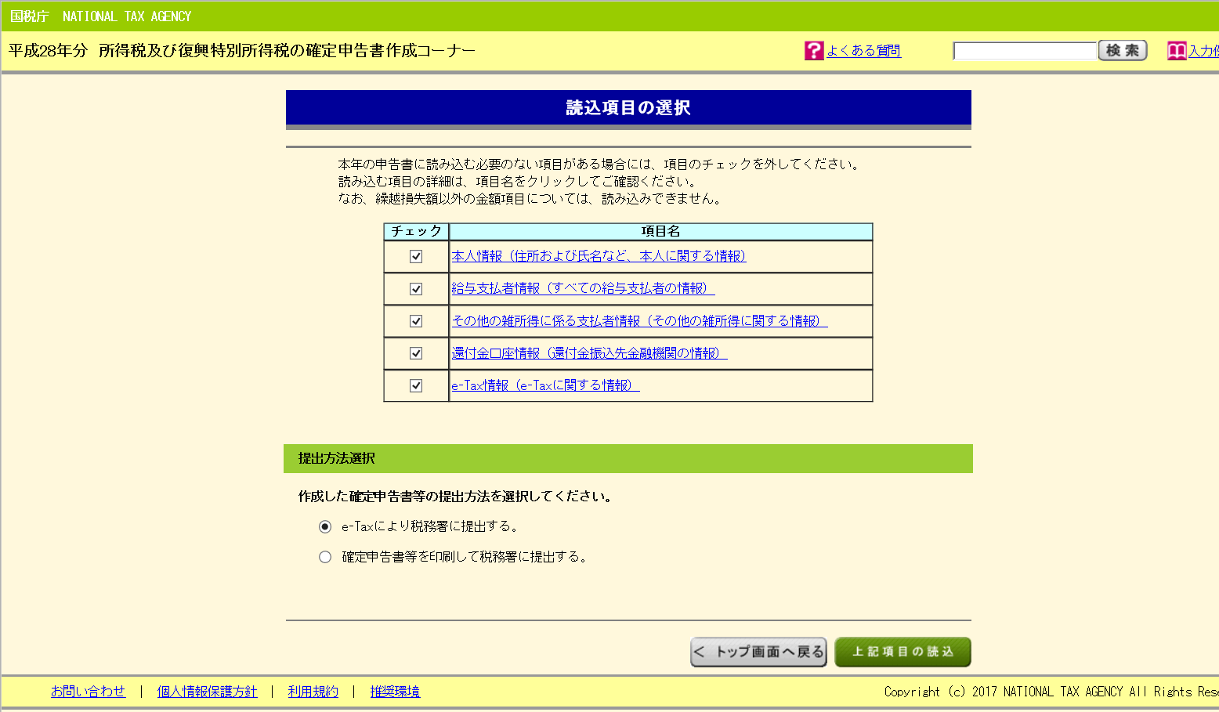Open the e-Tax情報 details link
This screenshot has width=1219, height=712.
tap(545, 385)
